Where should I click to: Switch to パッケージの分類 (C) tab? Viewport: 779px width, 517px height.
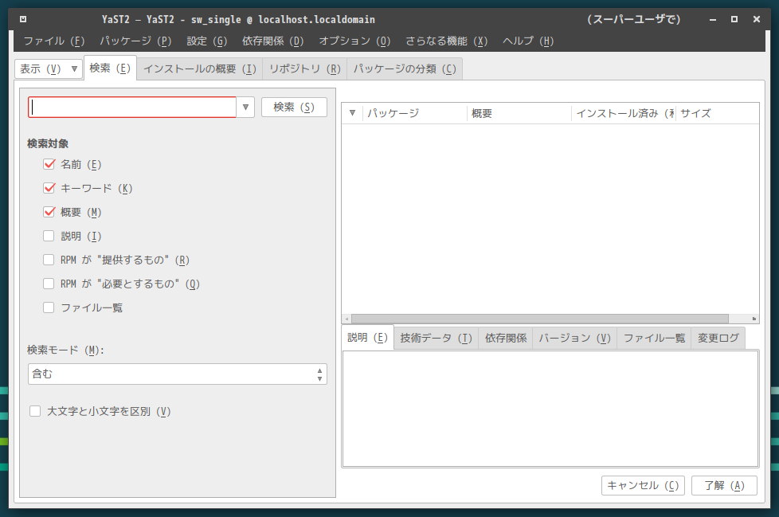click(405, 69)
